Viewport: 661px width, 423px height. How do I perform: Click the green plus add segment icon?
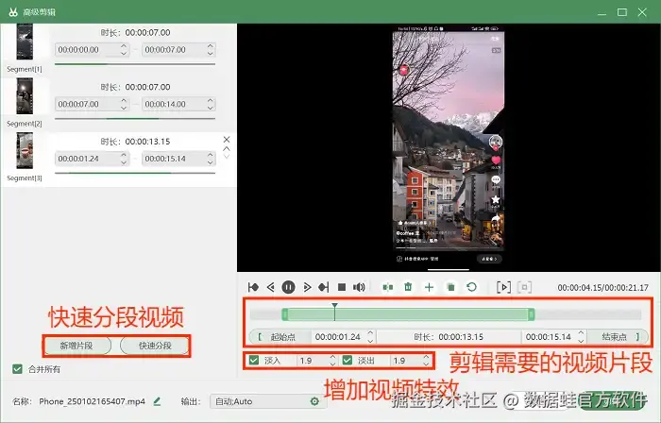[429, 287]
